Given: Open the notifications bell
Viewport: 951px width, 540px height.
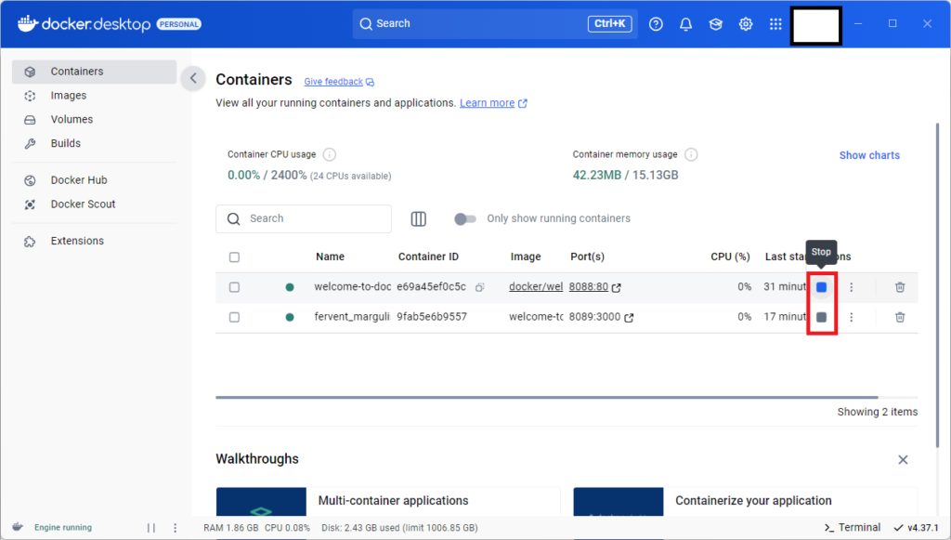Looking at the screenshot, I should click(x=685, y=23).
